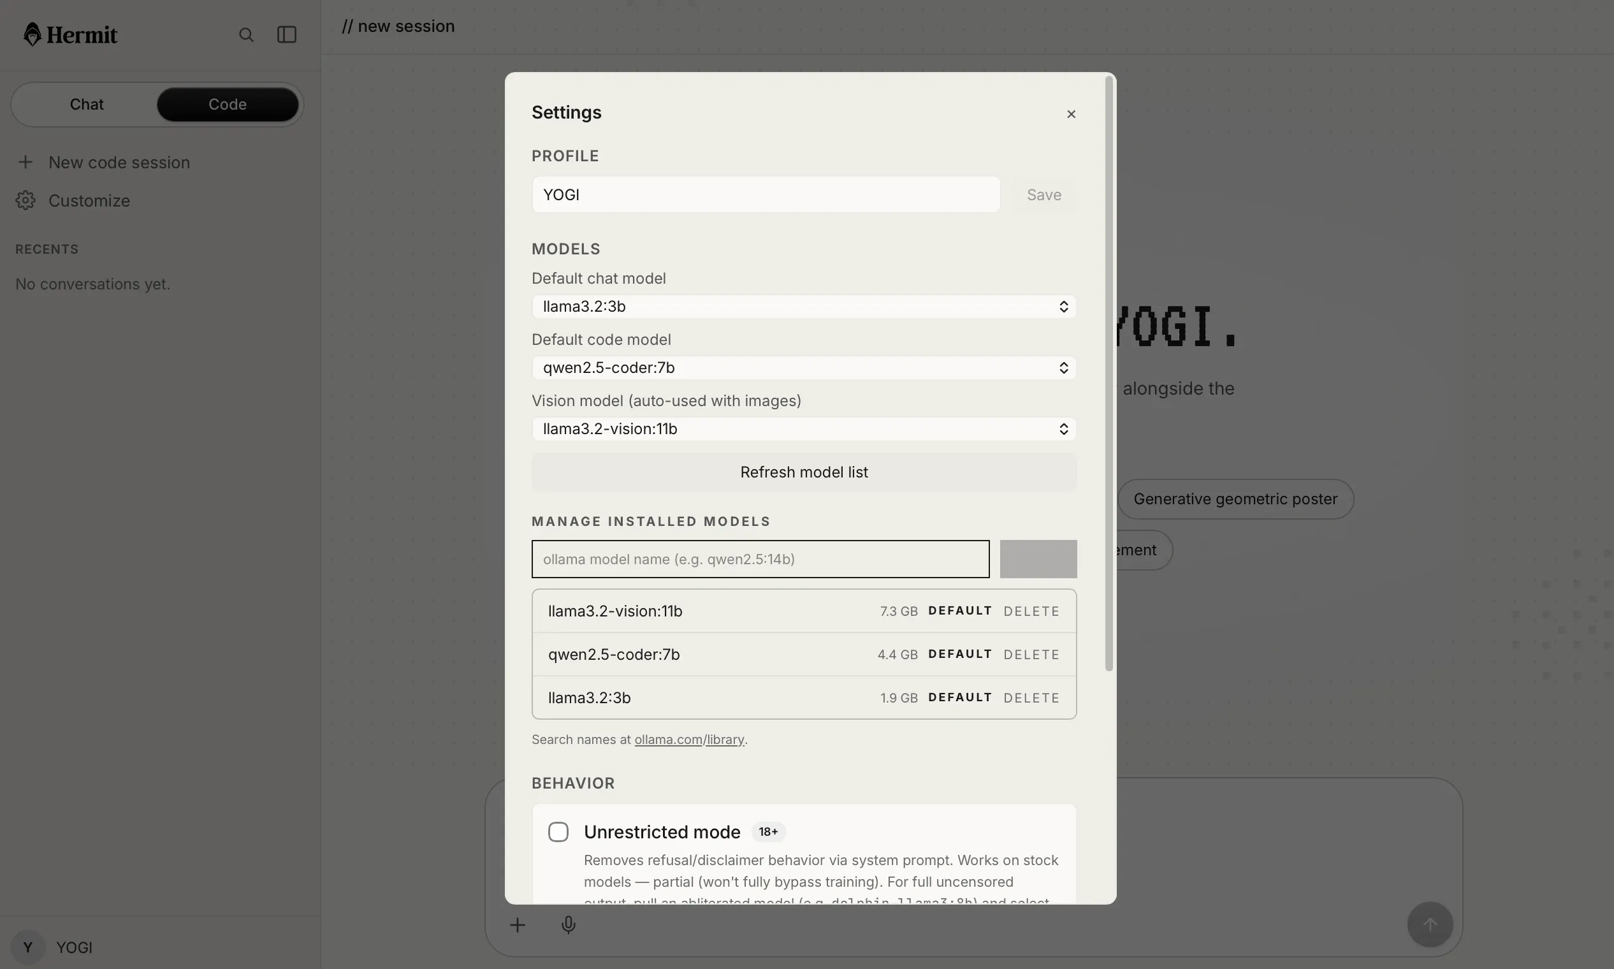The width and height of the screenshot is (1614, 969).
Task: Click the llama3.2-vision:11b model name in the list
Action: point(615,611)
